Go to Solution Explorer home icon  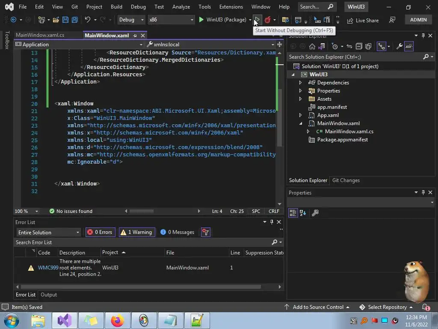[312, 46]
